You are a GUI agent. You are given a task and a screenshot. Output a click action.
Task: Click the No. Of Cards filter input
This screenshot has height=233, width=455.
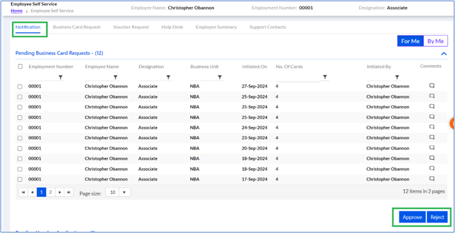pyautogui.click(x=298, y=78)
